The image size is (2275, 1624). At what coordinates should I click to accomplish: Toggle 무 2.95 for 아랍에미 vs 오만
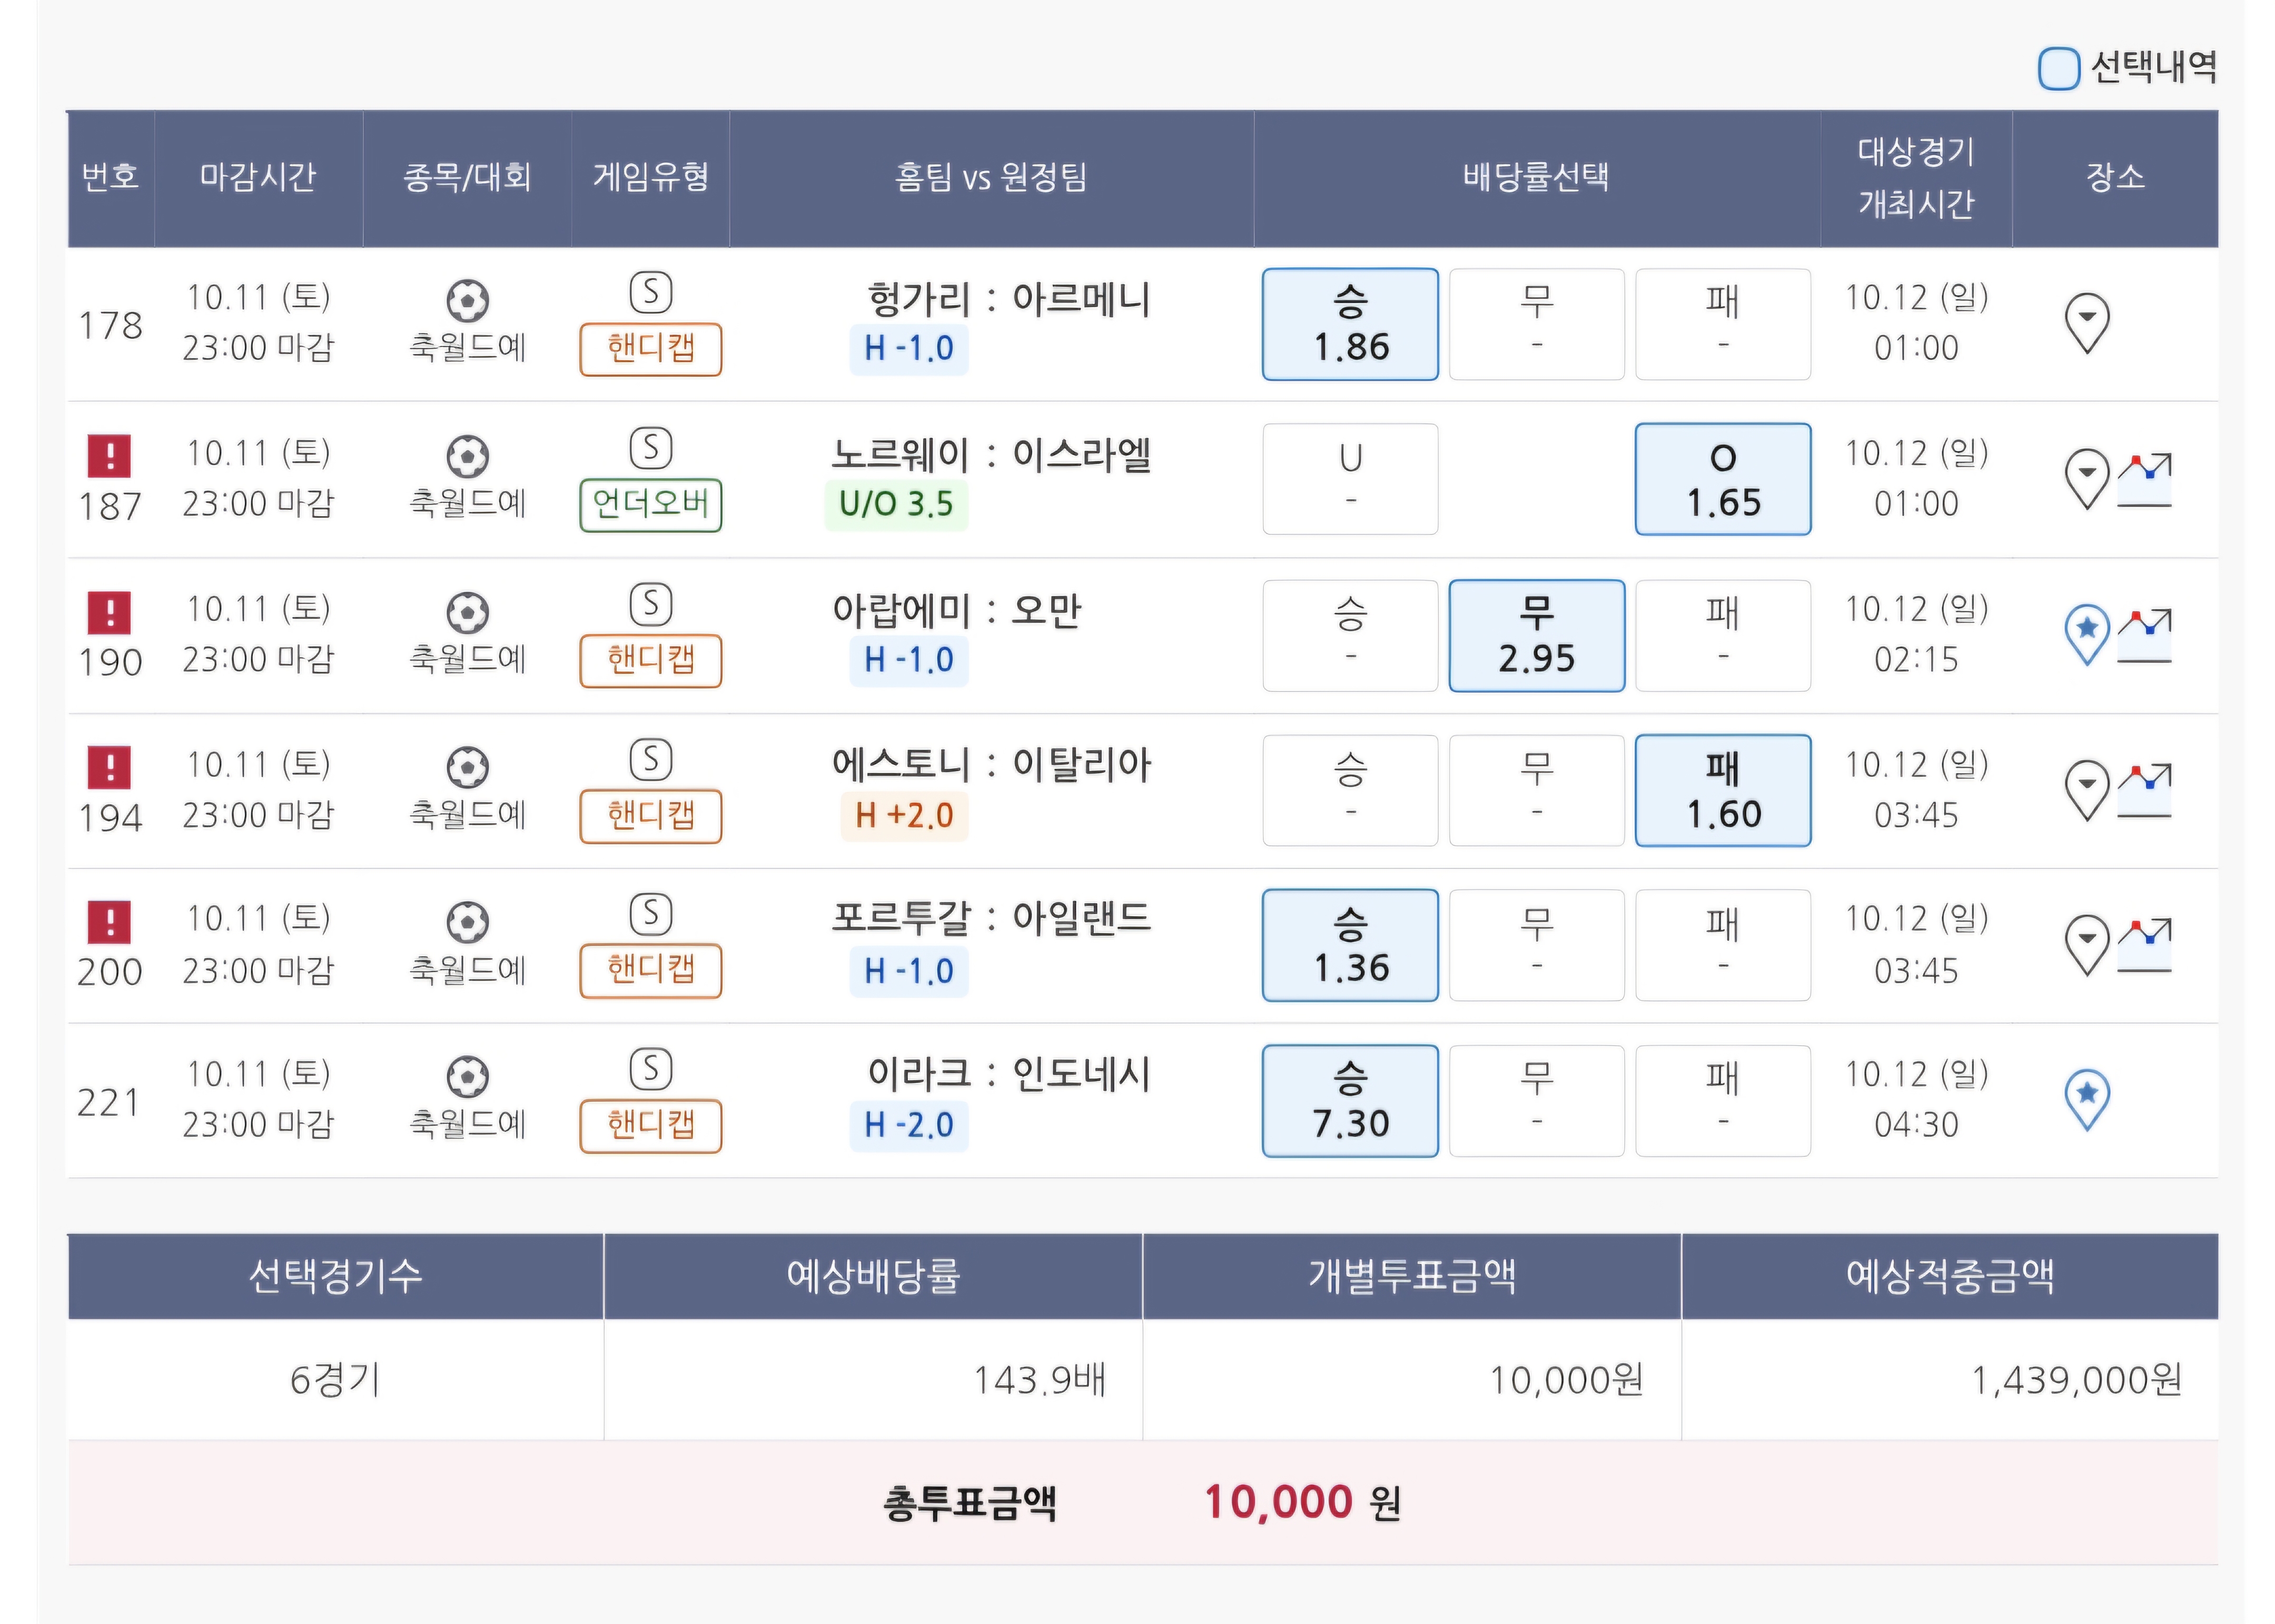point(1536,635)
